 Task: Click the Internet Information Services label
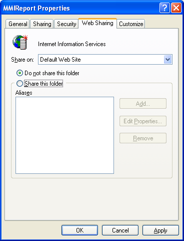[x=72, y=44]
